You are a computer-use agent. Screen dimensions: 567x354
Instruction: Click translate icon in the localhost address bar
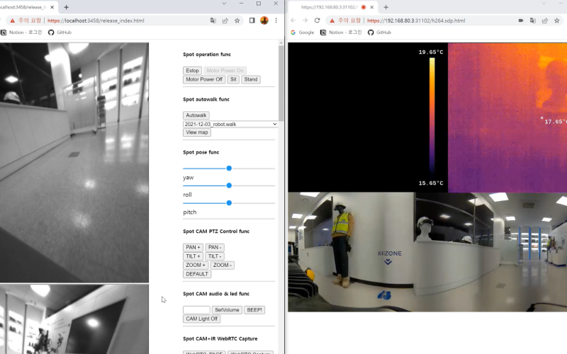click(x=213, y=21)
